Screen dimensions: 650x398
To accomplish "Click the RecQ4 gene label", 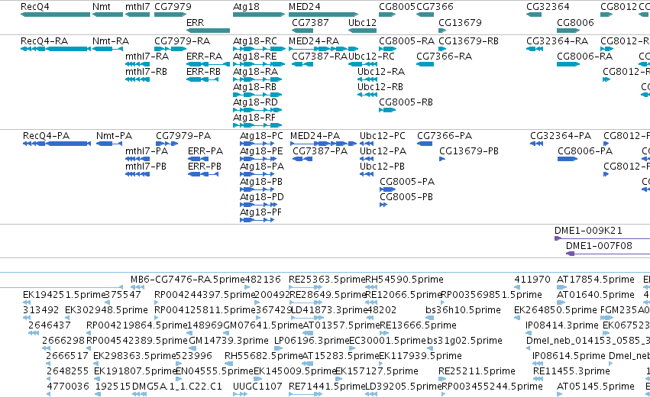I will pyautogui.click(x=35, y=7).
